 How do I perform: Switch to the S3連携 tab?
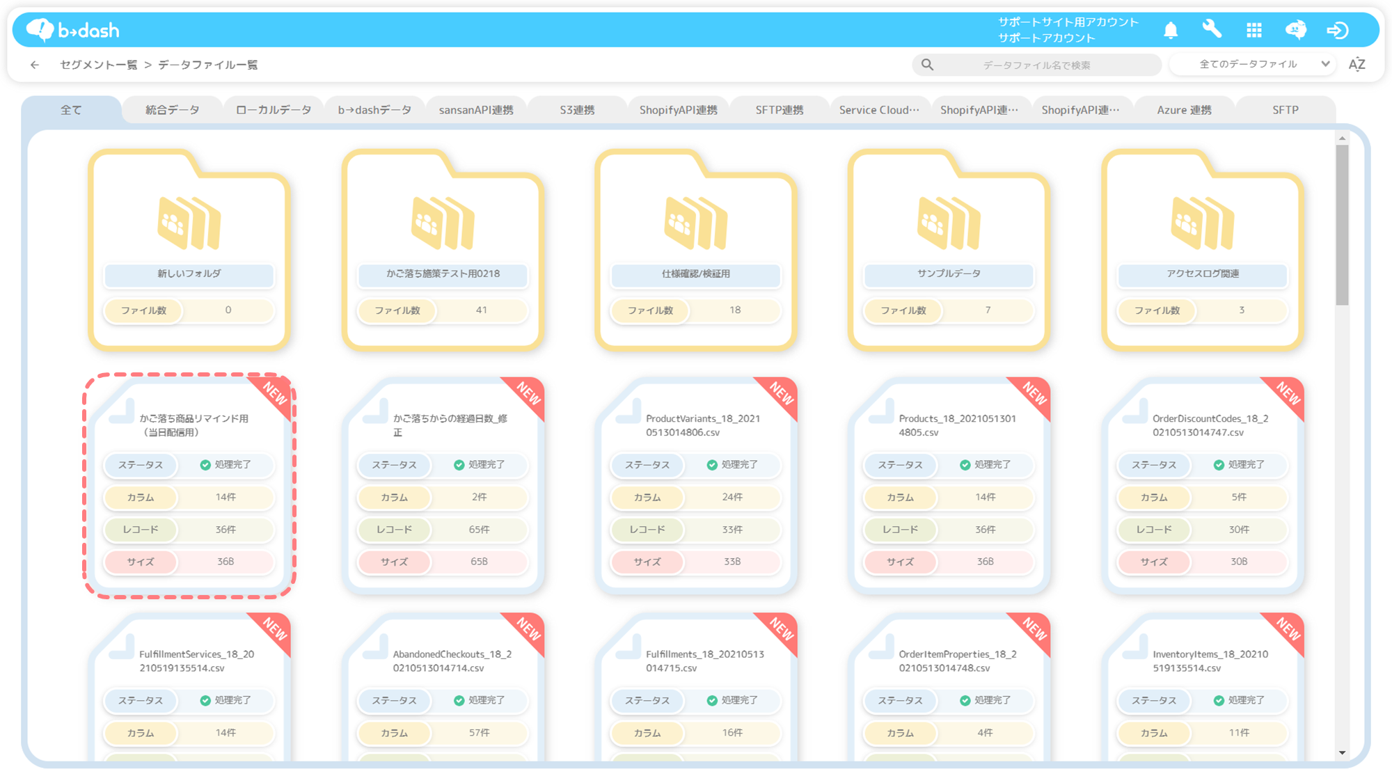click(577, 110)
